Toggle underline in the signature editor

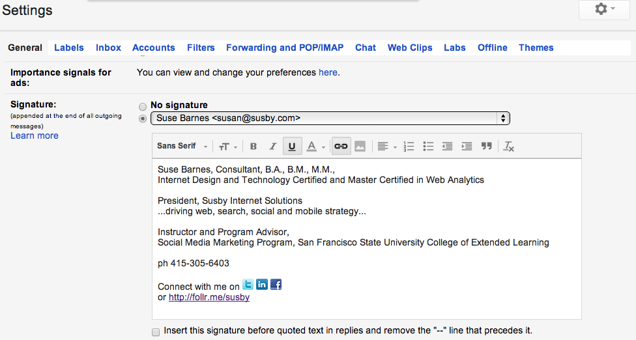coord(293,147)
